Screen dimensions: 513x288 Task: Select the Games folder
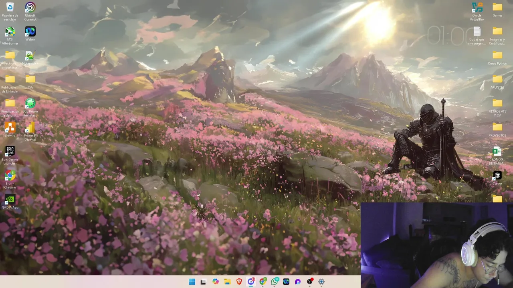click(497, 10)
